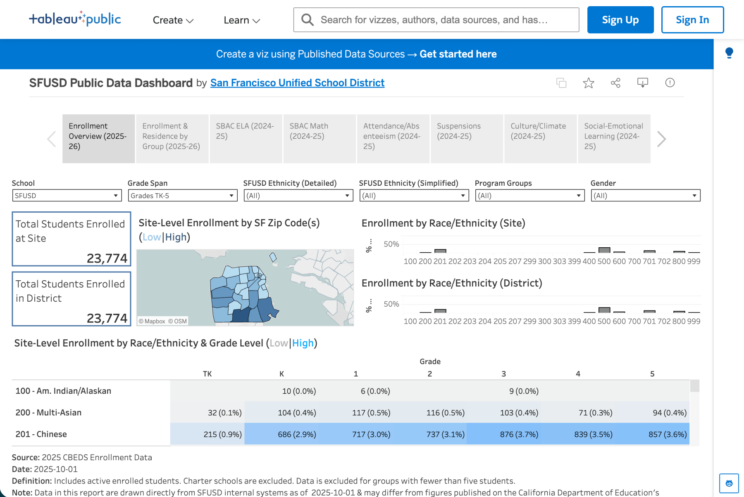Click the Sign Up button
The width and height of the screenshot is (744, 497).
[620, 20]
